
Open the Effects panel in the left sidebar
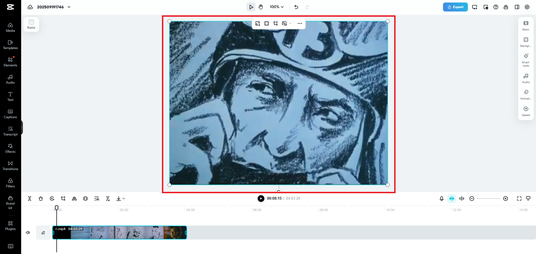point(10,148)
